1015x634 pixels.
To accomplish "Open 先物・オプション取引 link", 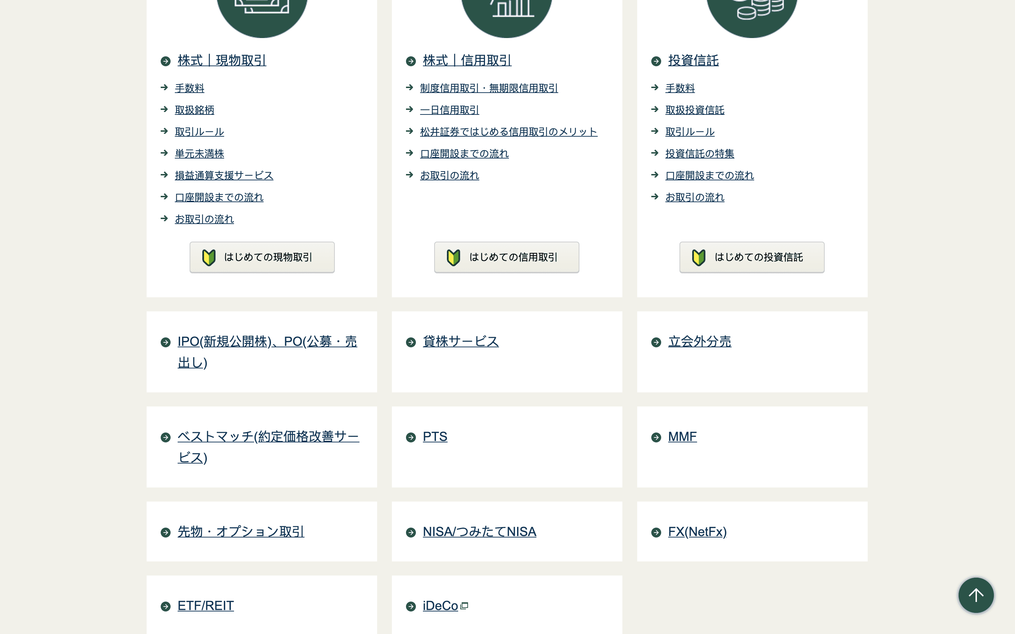I will pyautogui.click(x=241, y=532).
